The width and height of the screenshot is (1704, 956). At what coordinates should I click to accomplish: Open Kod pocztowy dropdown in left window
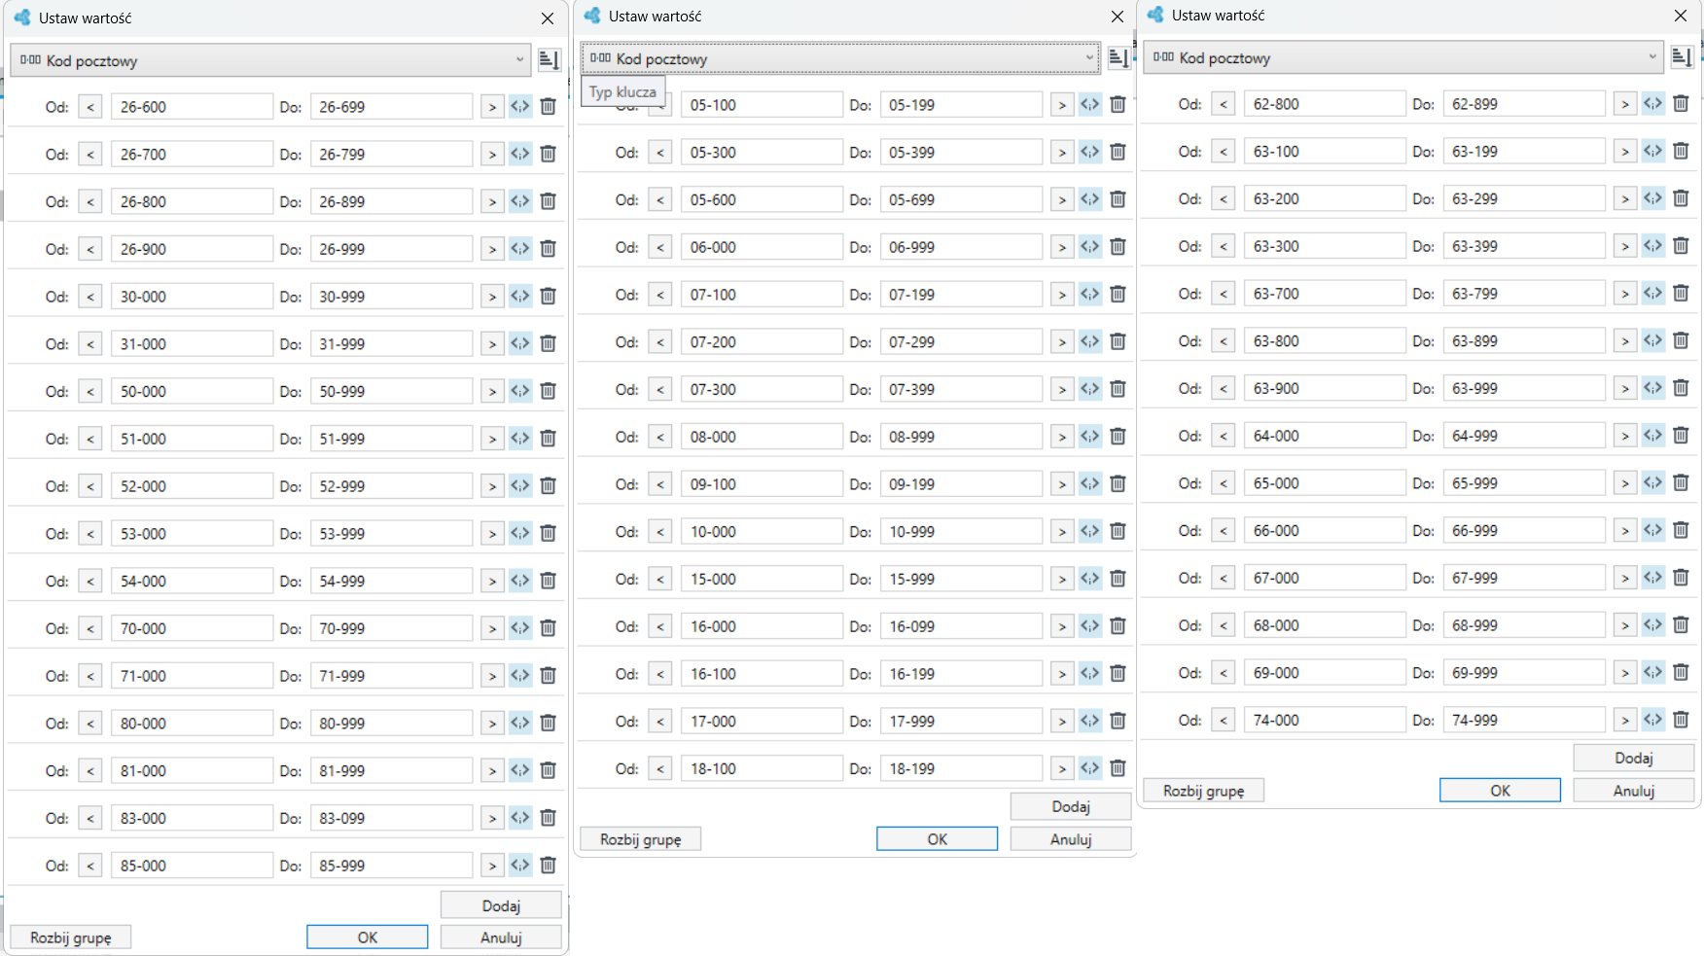click(271, 60)
